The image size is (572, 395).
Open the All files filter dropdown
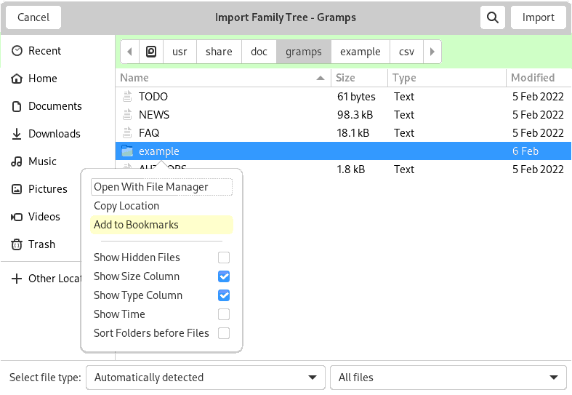tap(448, 378)
